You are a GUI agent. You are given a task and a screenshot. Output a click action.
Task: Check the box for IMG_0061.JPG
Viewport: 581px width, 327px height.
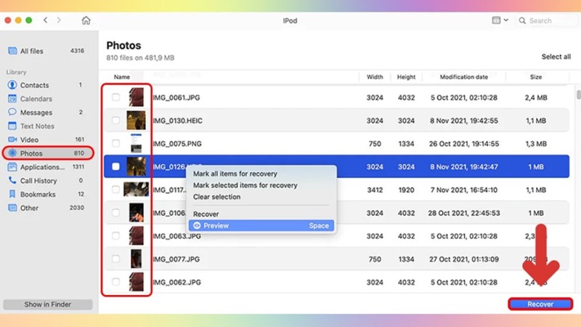tap(115, 97)
